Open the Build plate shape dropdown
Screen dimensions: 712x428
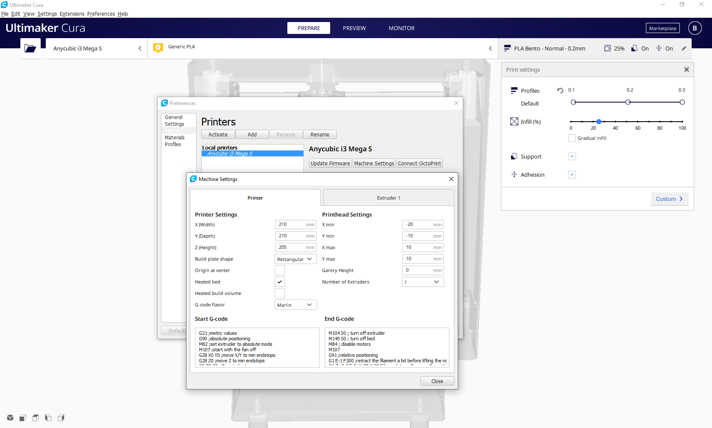pos(296,259)
